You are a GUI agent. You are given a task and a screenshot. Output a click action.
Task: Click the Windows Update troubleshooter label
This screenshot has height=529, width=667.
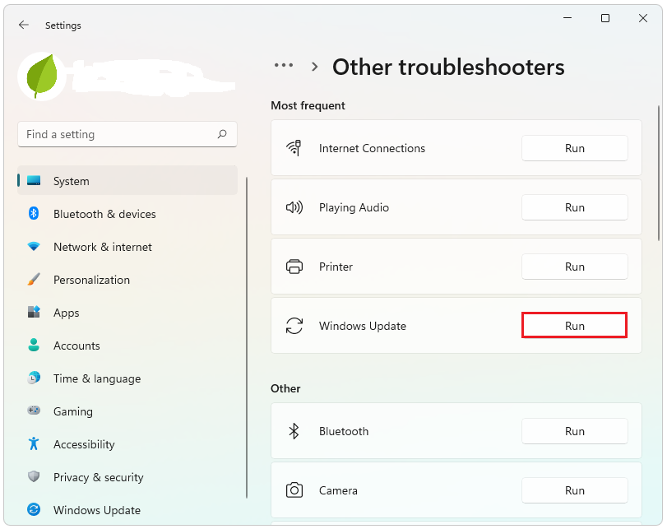363,326
